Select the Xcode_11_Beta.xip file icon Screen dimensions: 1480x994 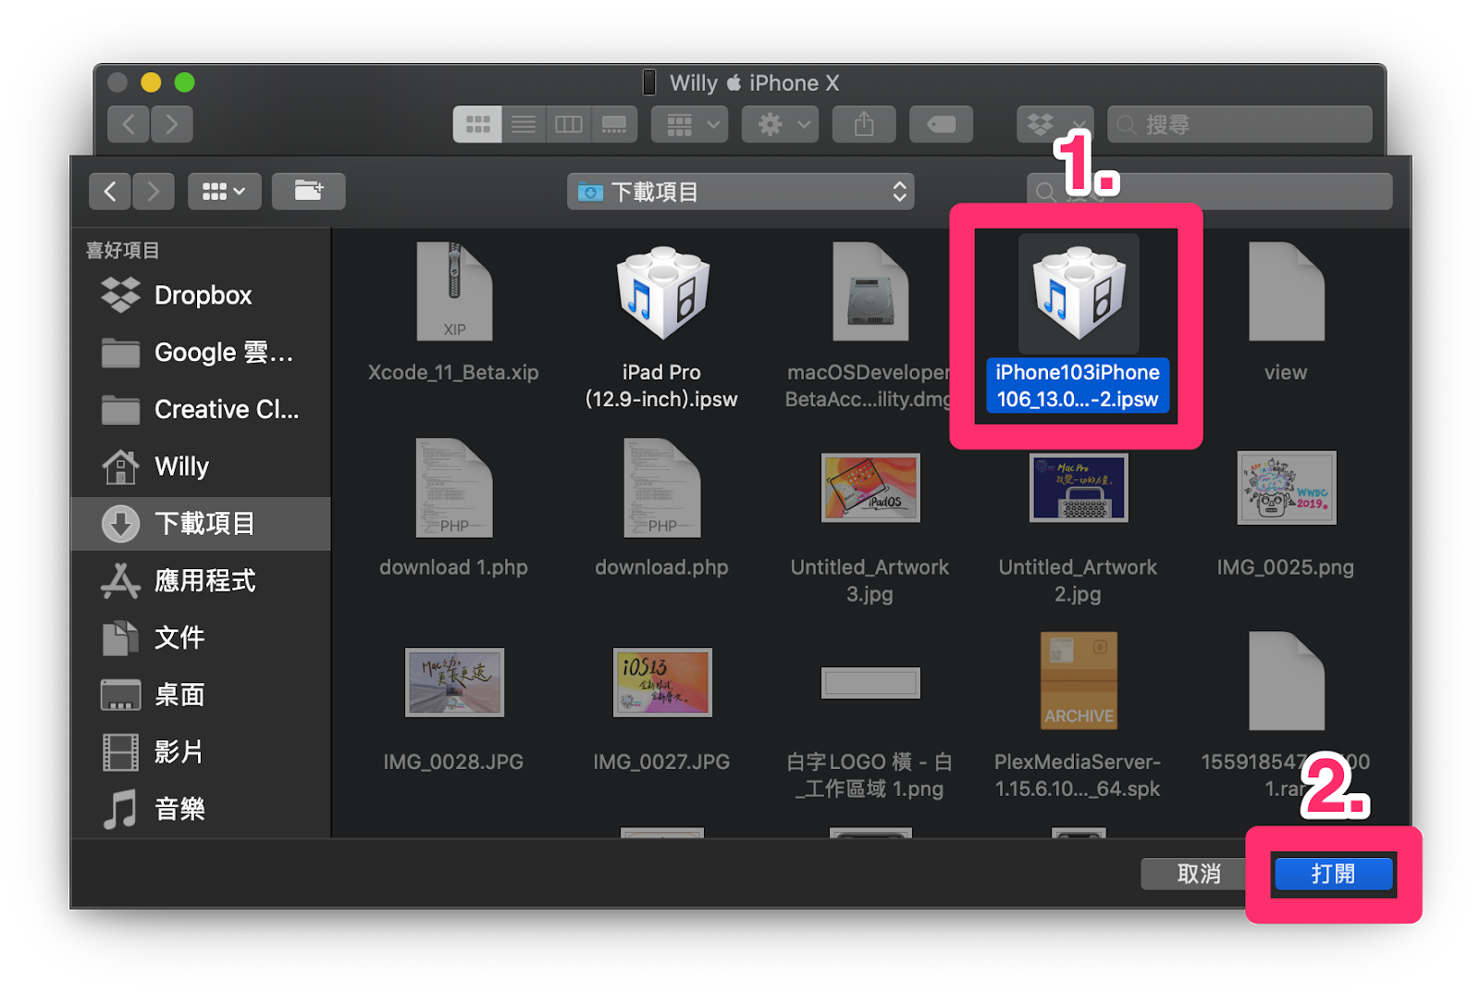click(x=453, y=292)
